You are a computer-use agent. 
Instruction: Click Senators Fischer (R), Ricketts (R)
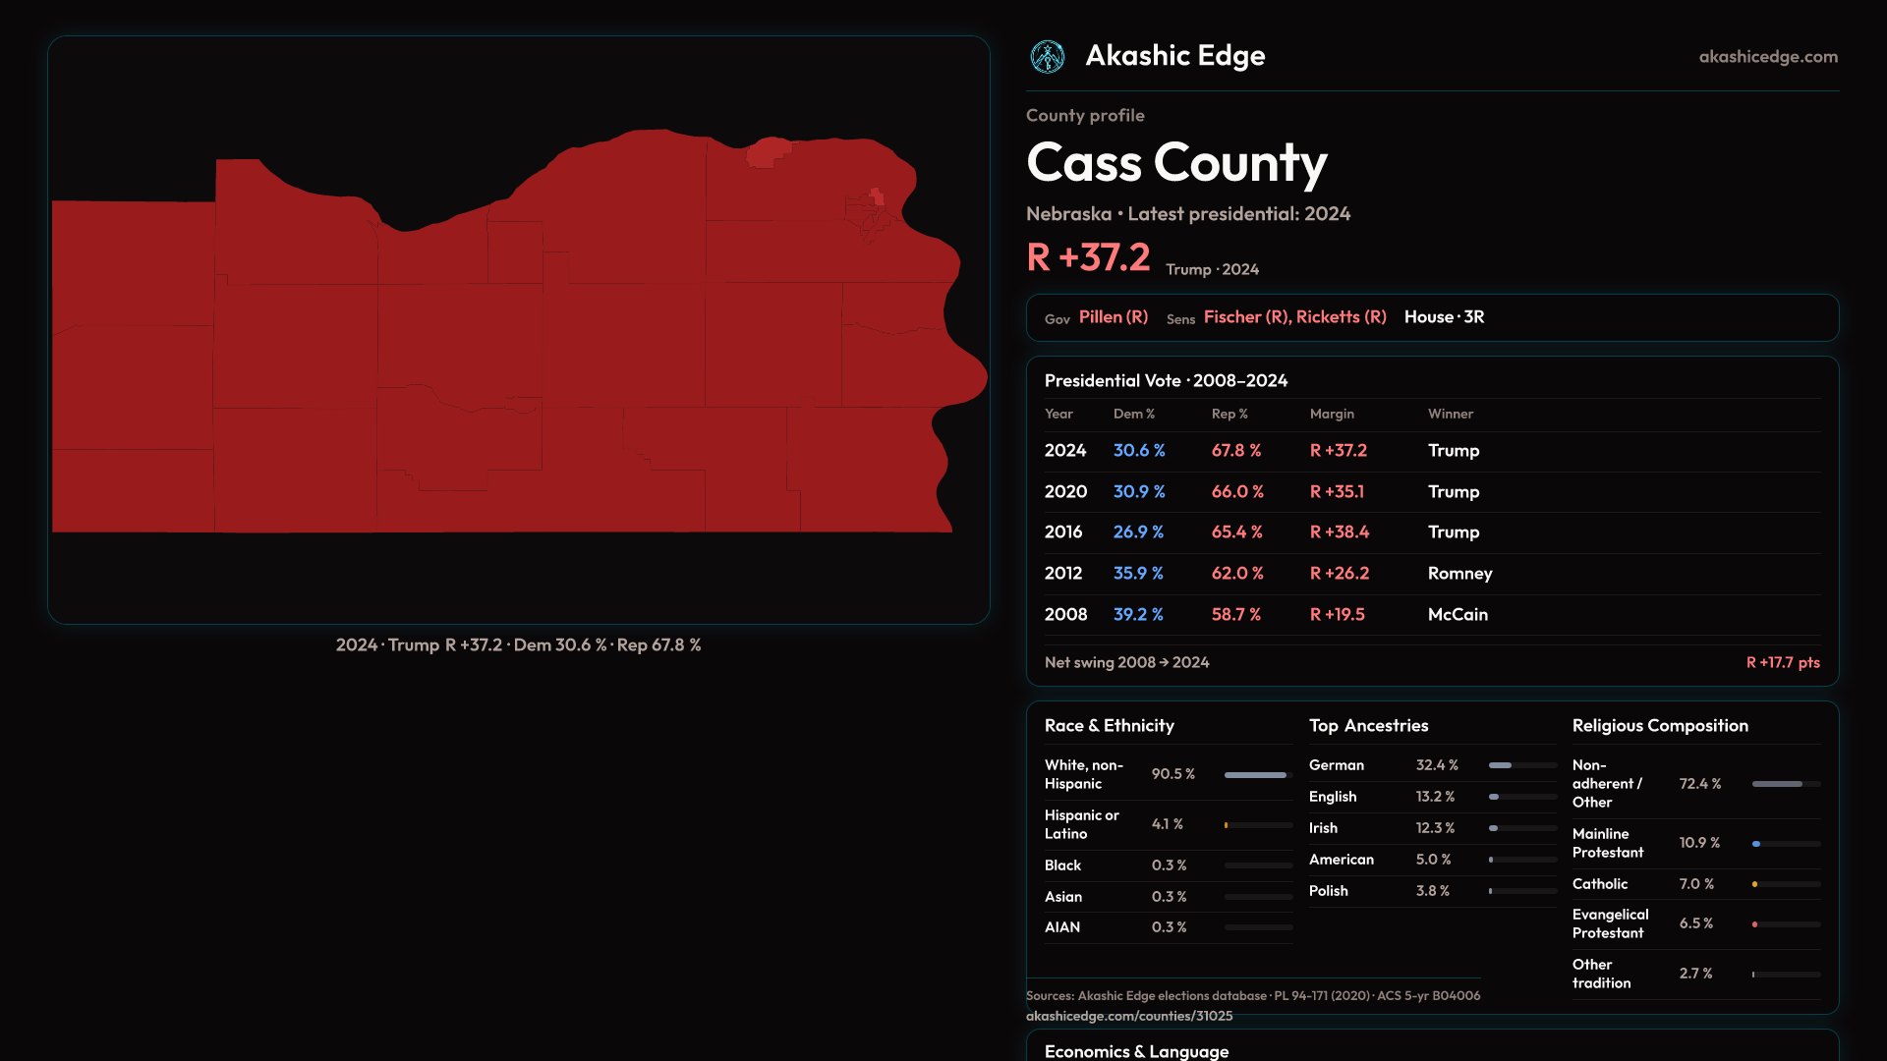1294,317
